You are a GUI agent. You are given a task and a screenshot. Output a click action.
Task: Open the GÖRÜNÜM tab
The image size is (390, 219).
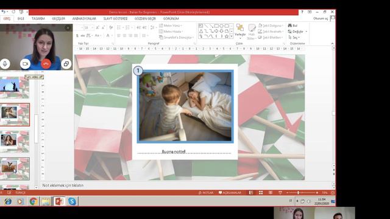pyautogui.click(x=171, y=19)
